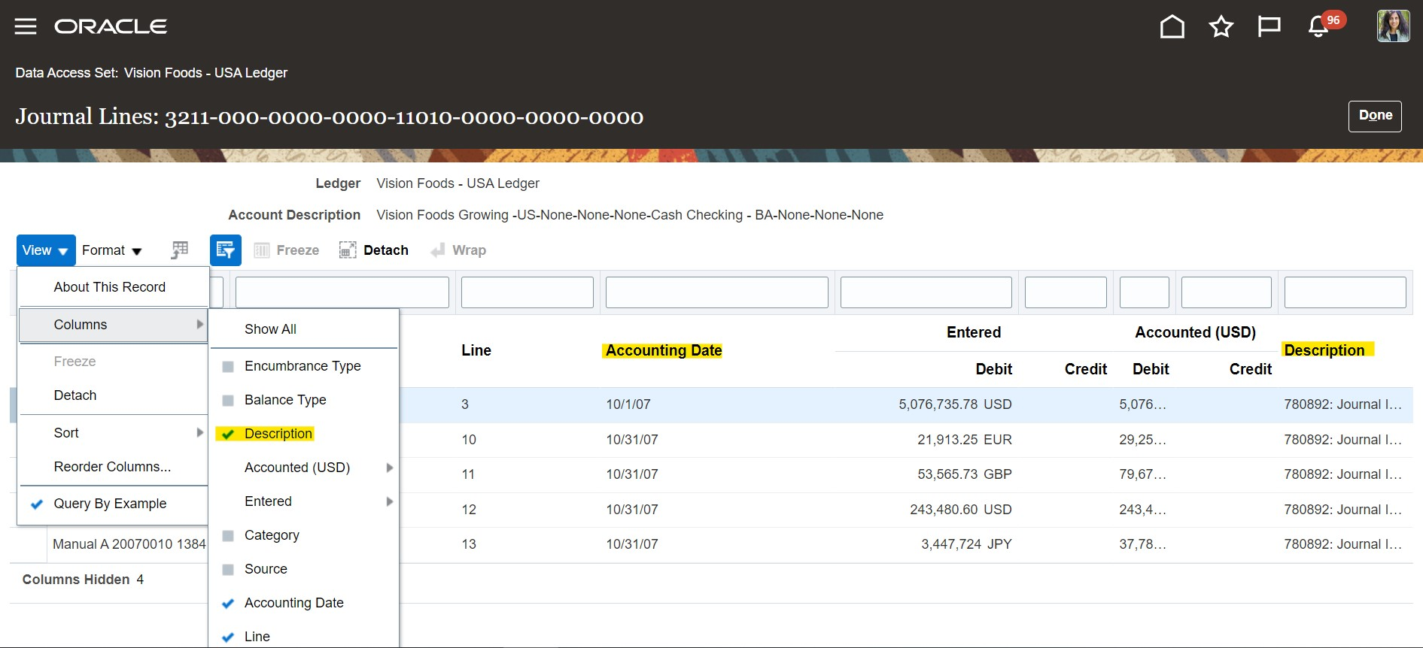Viewport: 1423px width, 648px height.
Task: Select Show All columns
Action: [304, 329]
